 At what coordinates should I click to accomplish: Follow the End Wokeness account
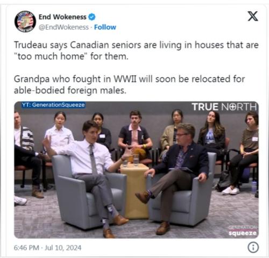105,27
